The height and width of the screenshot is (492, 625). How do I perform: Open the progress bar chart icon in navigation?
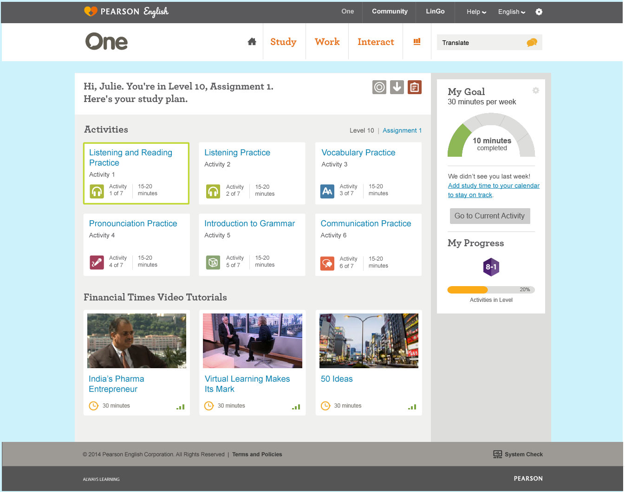417,42
